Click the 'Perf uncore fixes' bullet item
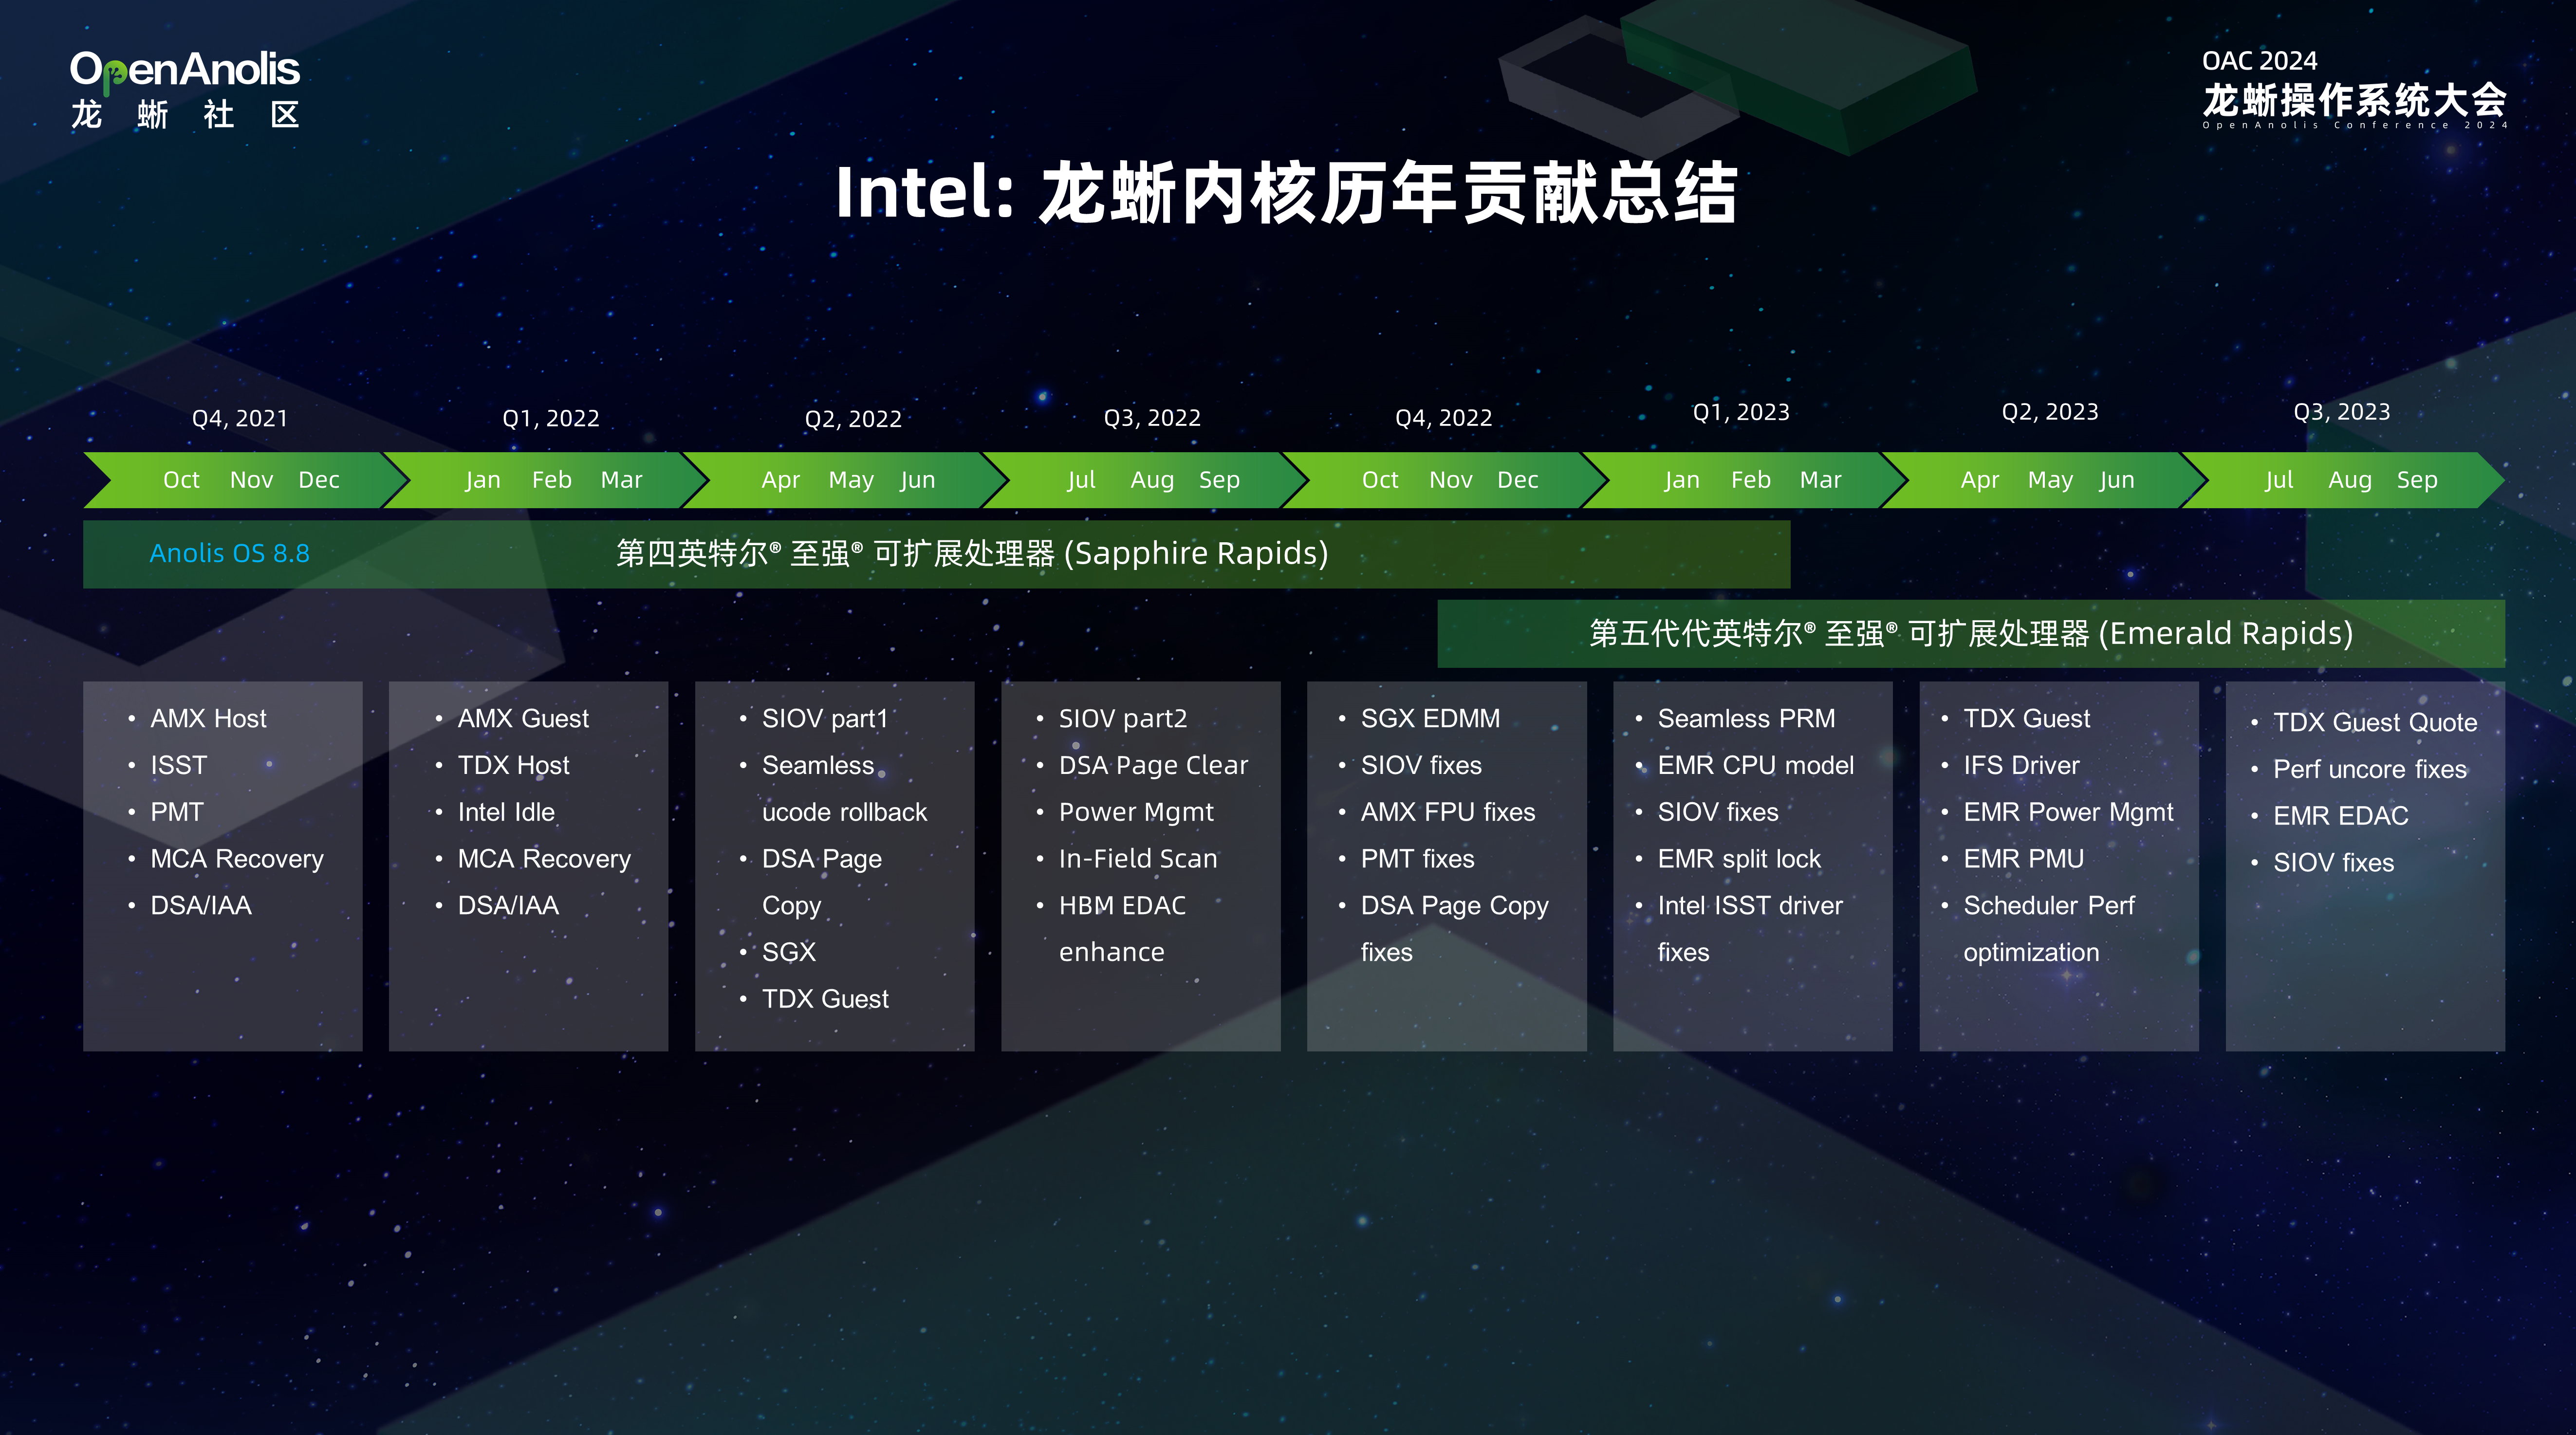The height and width of the screenshot is (1435, 2576). (x=2370, y=769)
